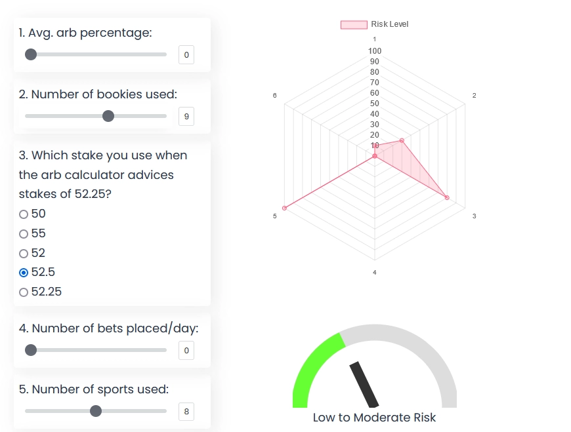
Task: Click the number of bookies slider handle
Action: pyautogui.click(x=108, y=116)
